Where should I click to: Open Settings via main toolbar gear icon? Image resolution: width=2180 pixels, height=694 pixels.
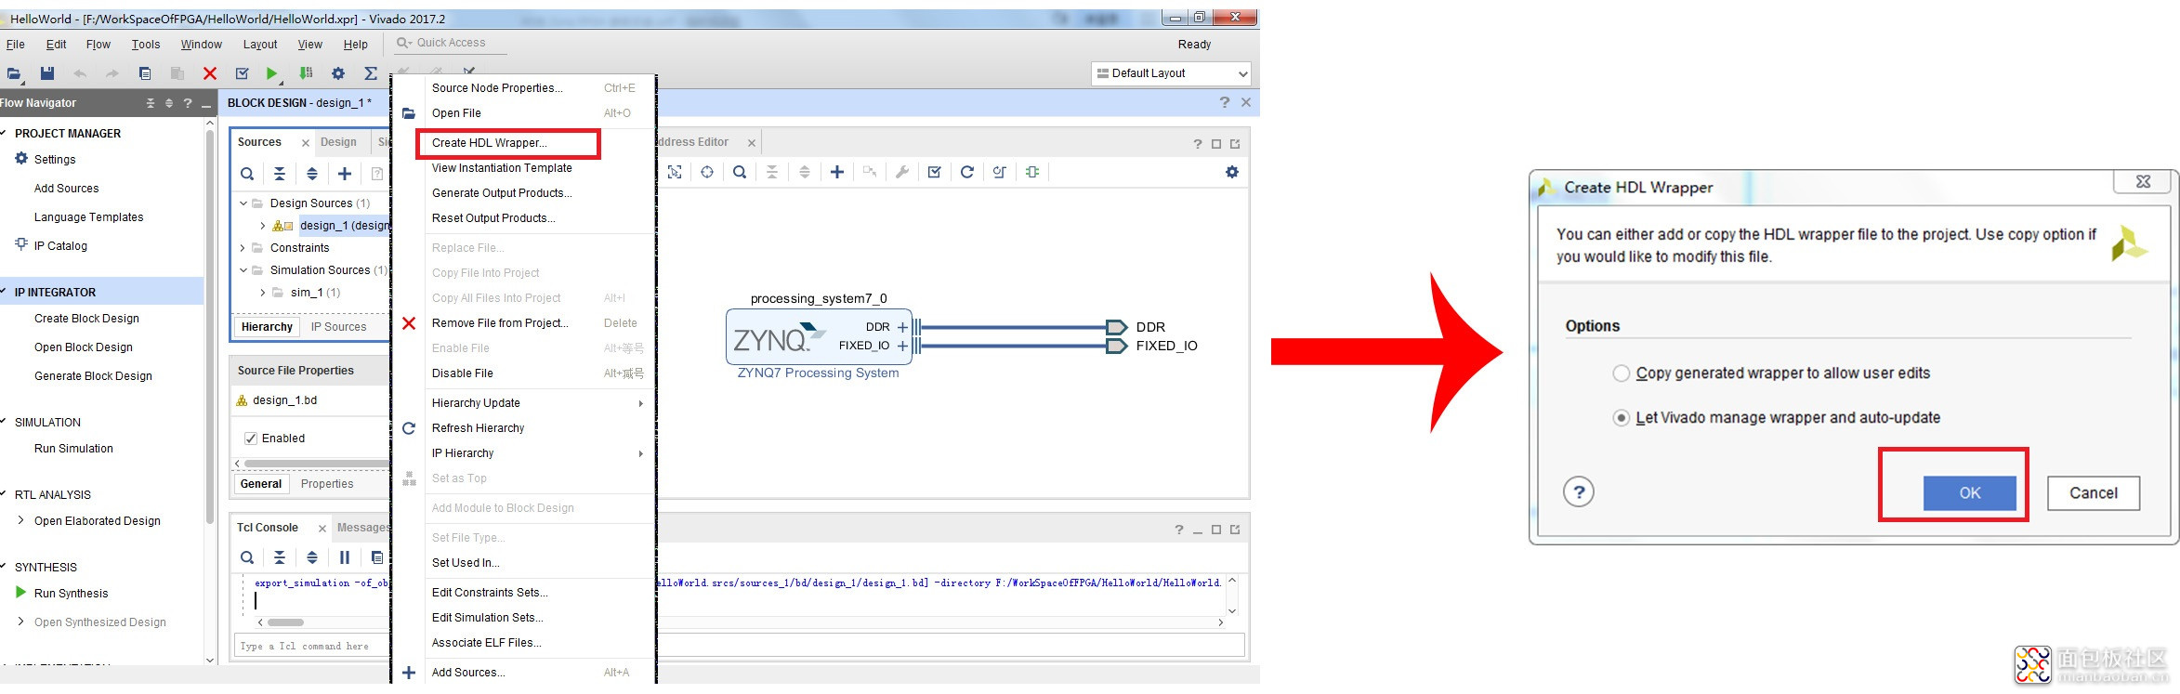[x=338, y=73]
